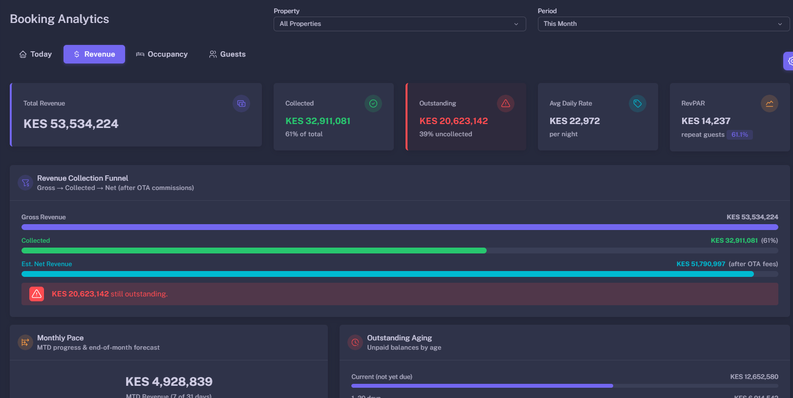Click the Outstanding Aging heading
The width and height of the screenshot is (793, 398).
coord(400,338)
